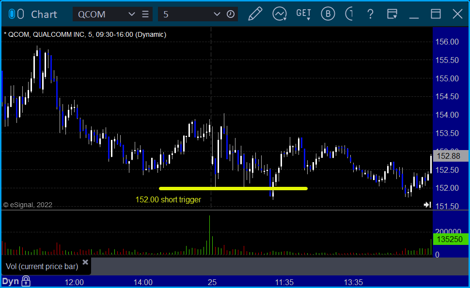This screenshot has height=288, width=470.
Task: Click the scroll-to-latest-bar arrow icon
Action: click(x=427, y=205)
